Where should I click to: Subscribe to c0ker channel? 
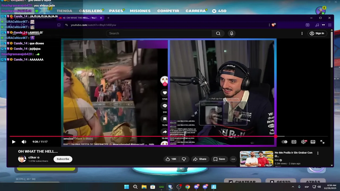pos(63,159)
